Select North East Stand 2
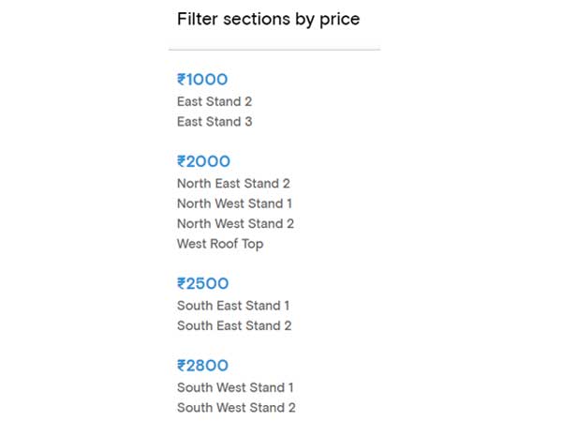Viewport: 562px width, 422px height. (x=233, y=184)
